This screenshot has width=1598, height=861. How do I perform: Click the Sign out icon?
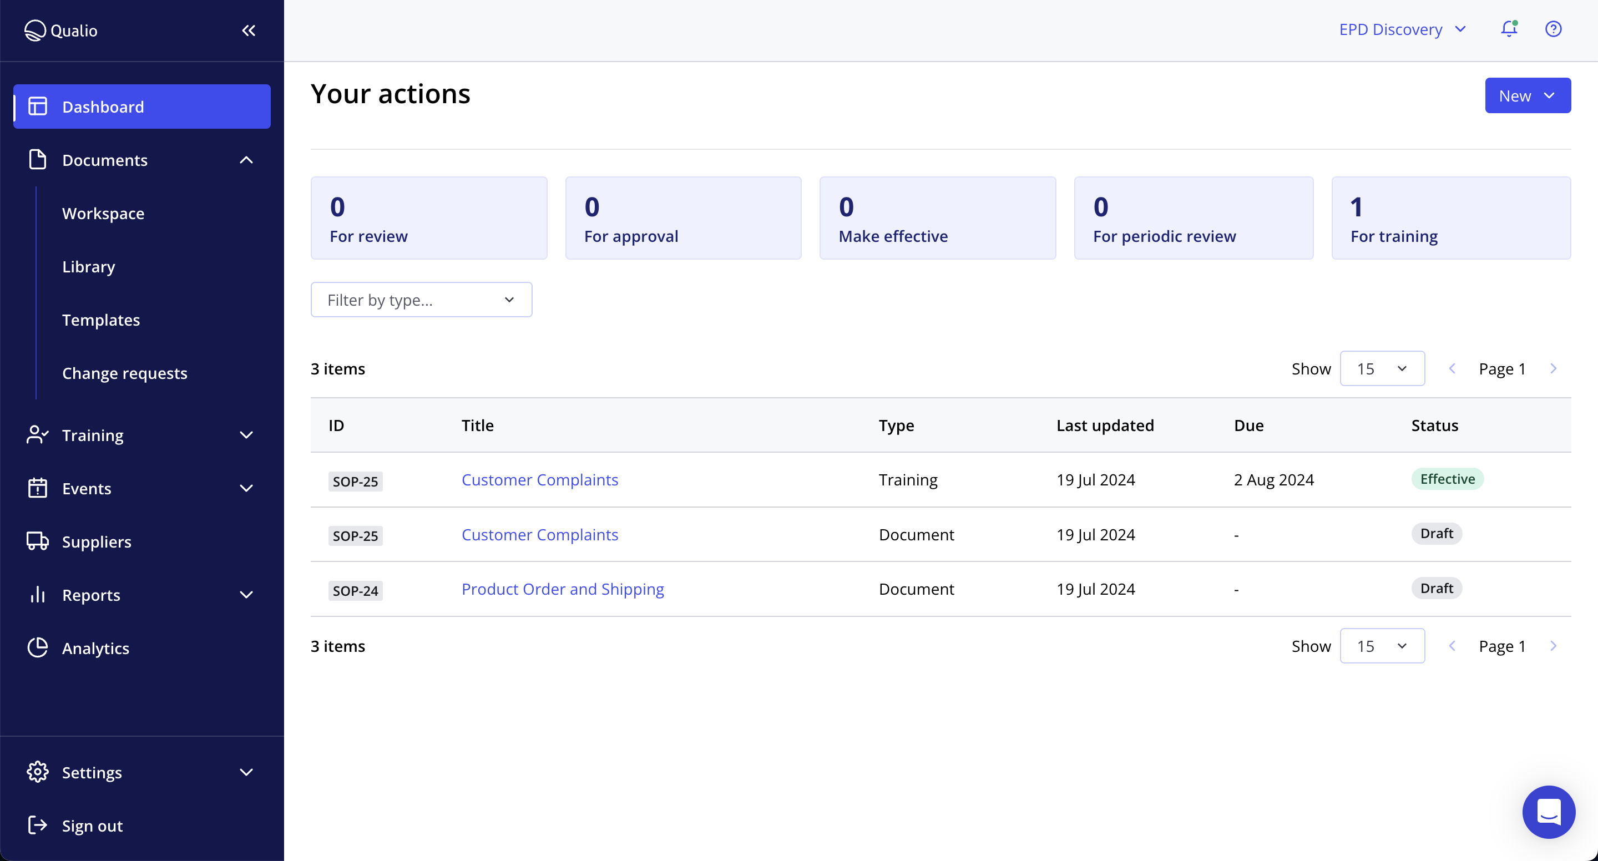pyautogui.click(x=37, y=825)
